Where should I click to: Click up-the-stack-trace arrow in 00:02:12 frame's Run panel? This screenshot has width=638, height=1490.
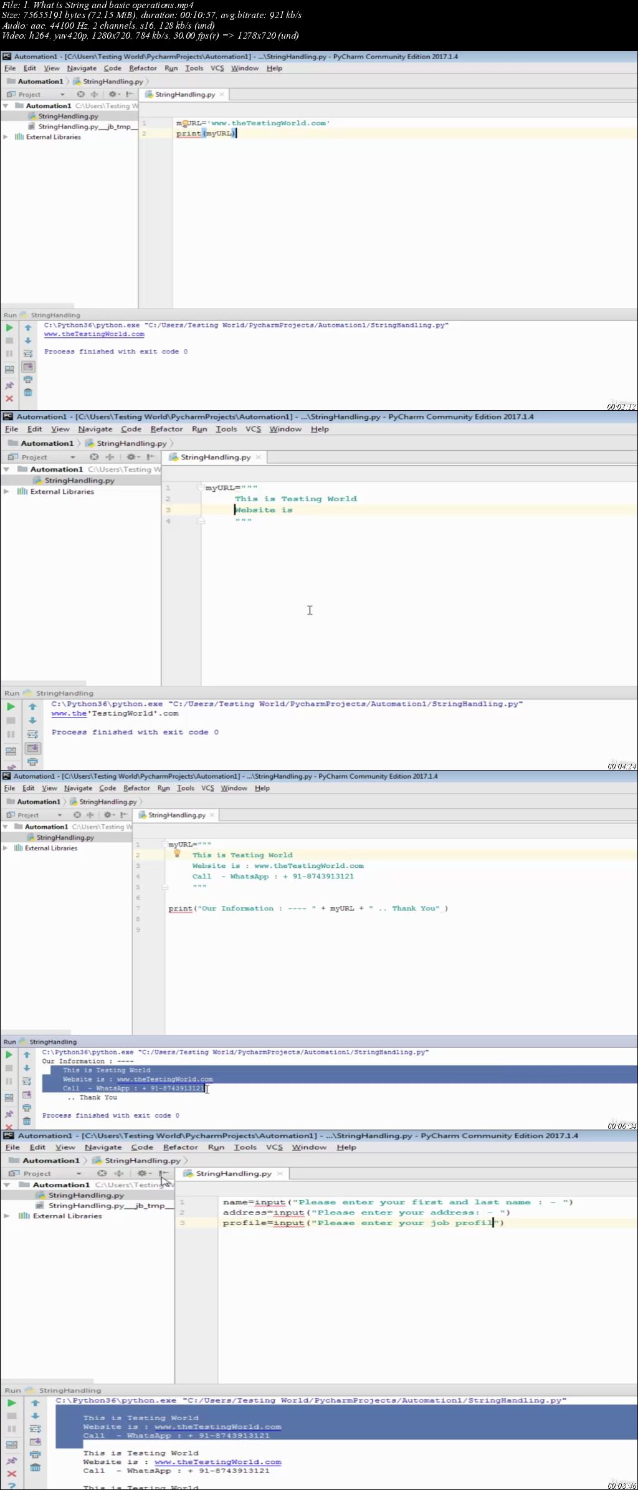pyautogui.click(x=28, y=327)
